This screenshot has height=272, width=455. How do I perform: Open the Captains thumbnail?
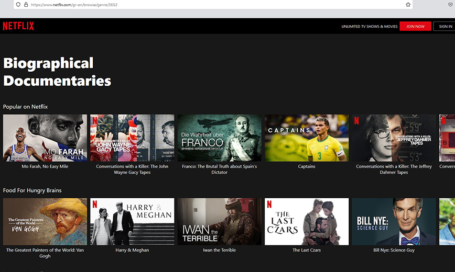(x=307, y=138)
